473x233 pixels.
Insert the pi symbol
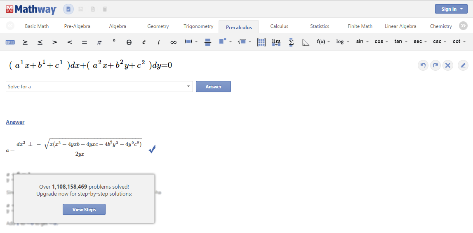click(x=99, y=42)
